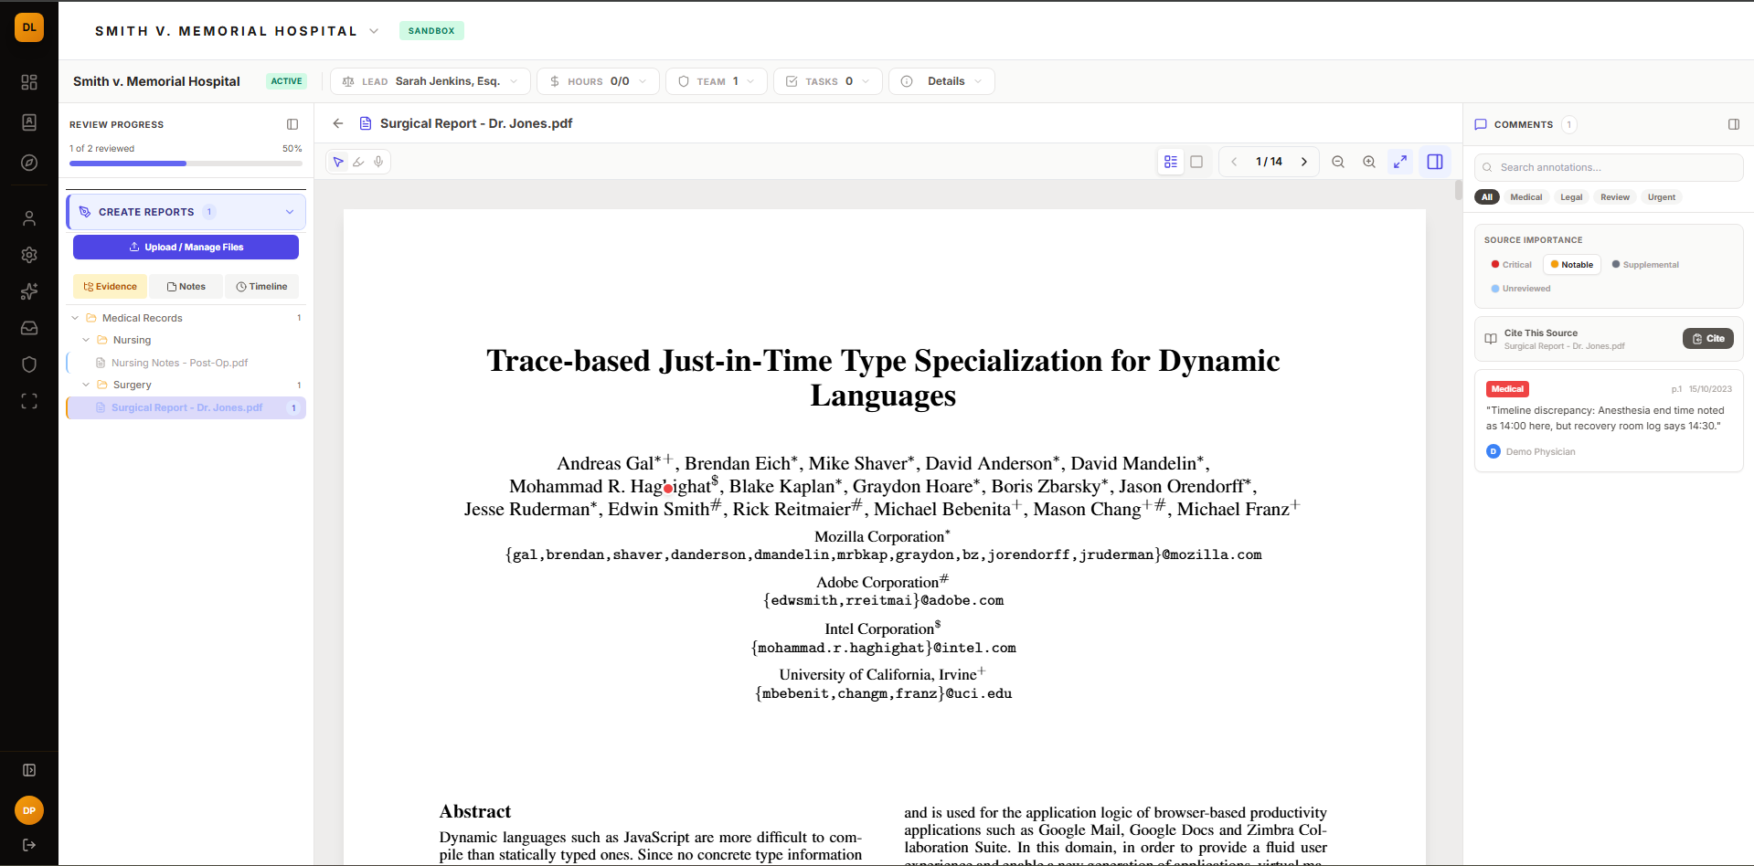
Task: Select the highlighter annotation tool
Action: [358, 162]
